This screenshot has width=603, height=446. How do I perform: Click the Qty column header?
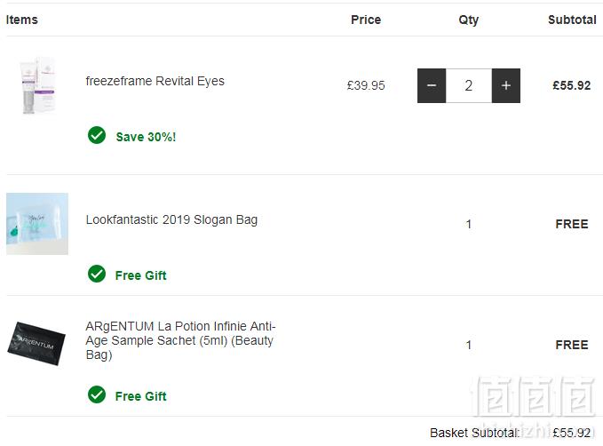[468, 20]
